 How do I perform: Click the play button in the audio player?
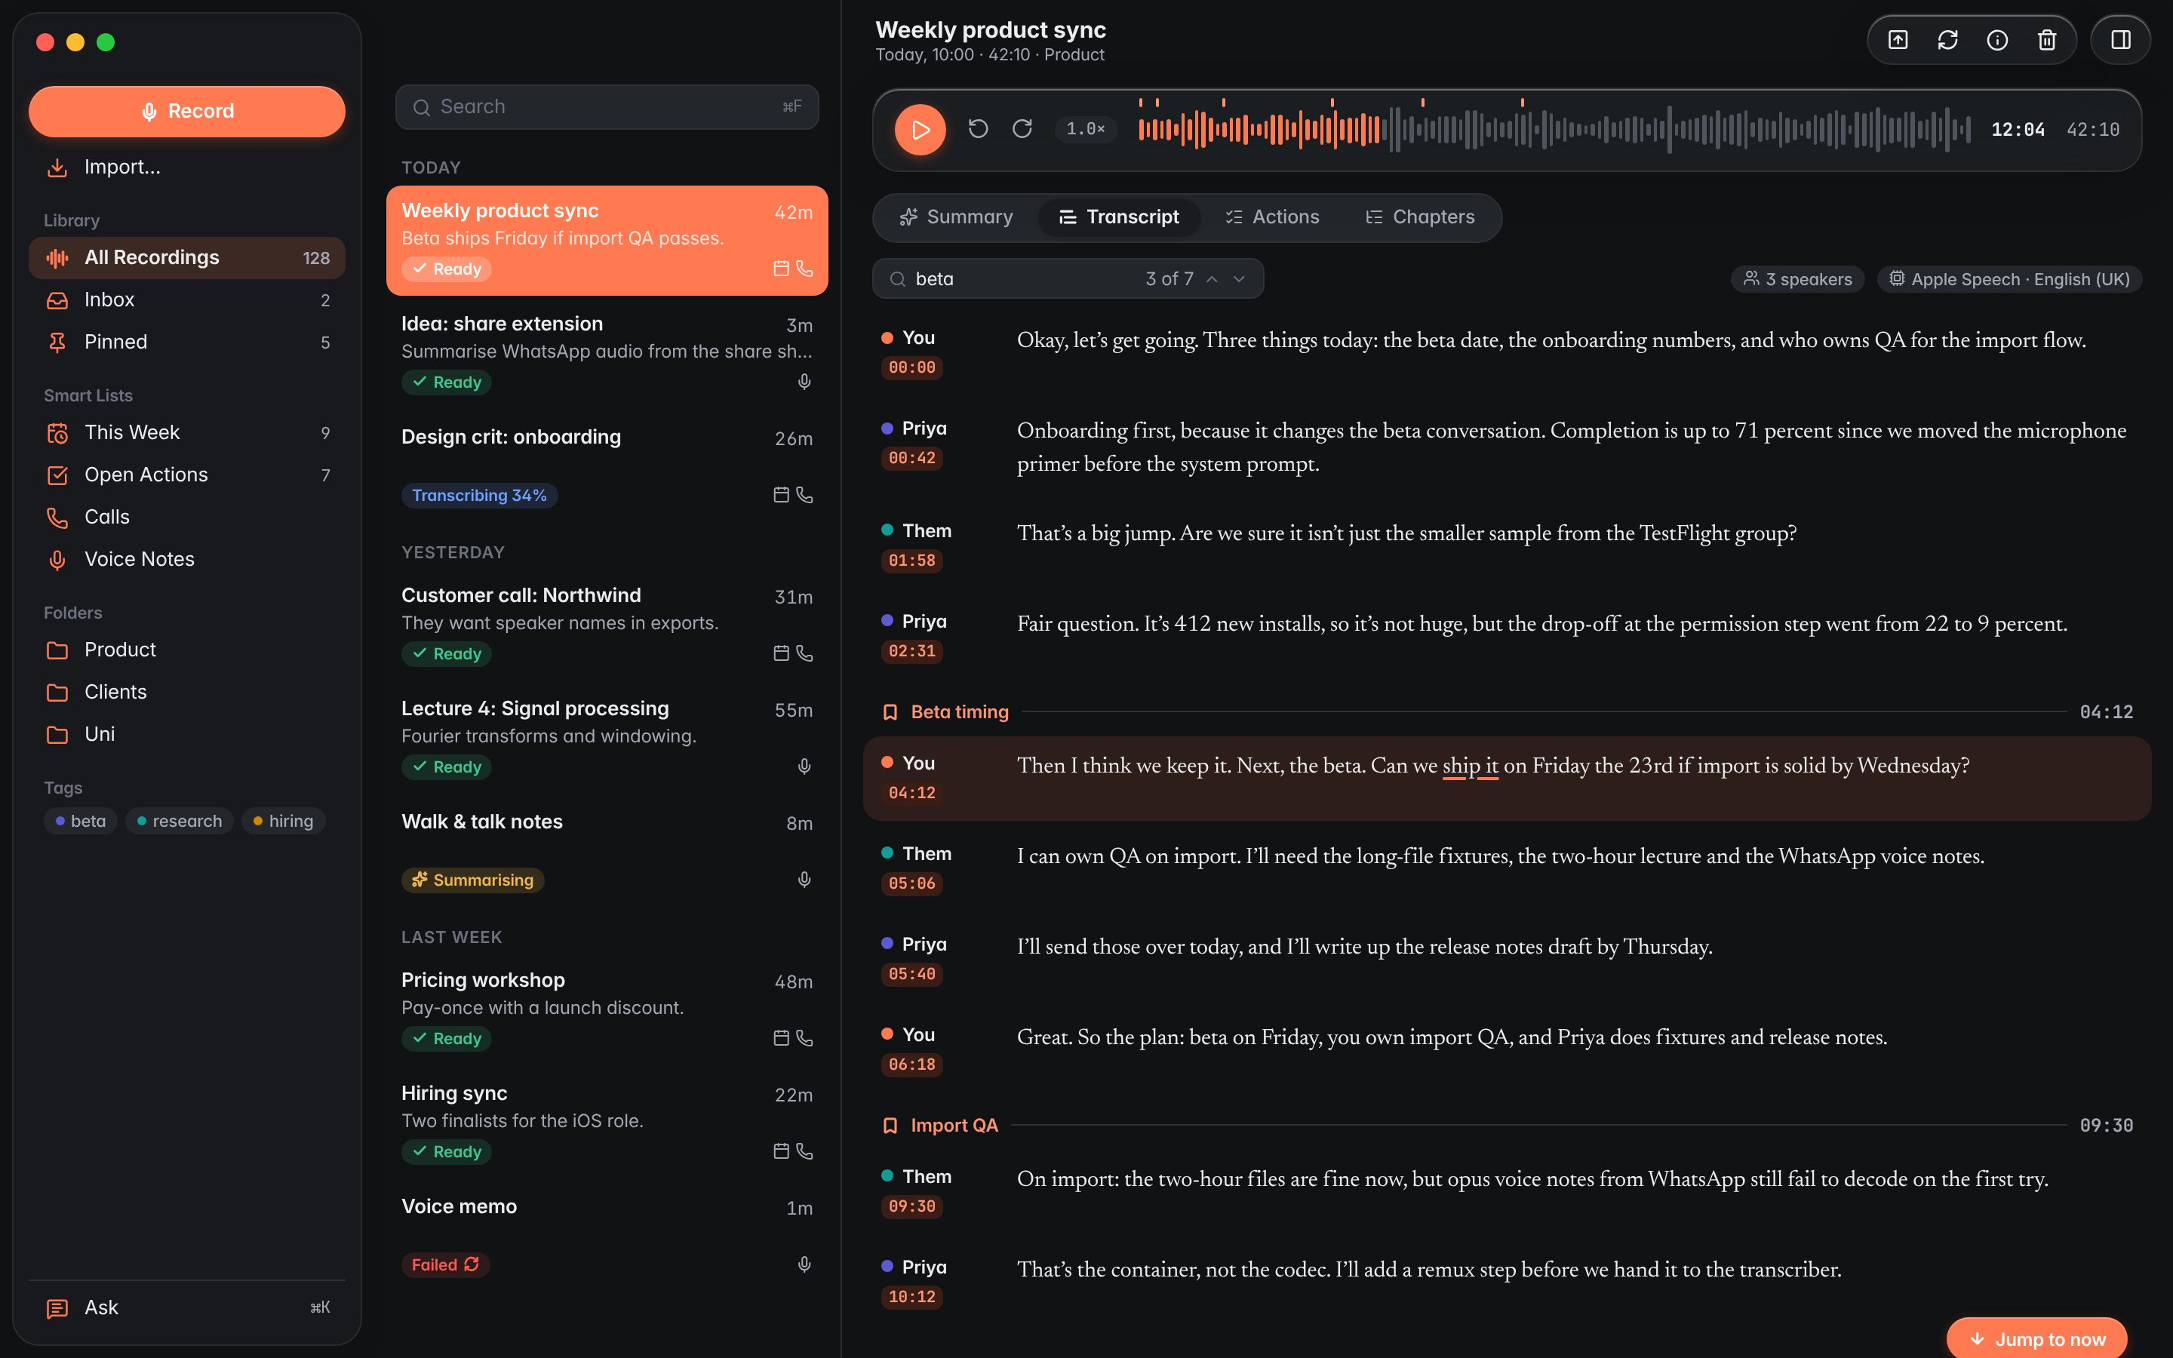click(920, 129)
